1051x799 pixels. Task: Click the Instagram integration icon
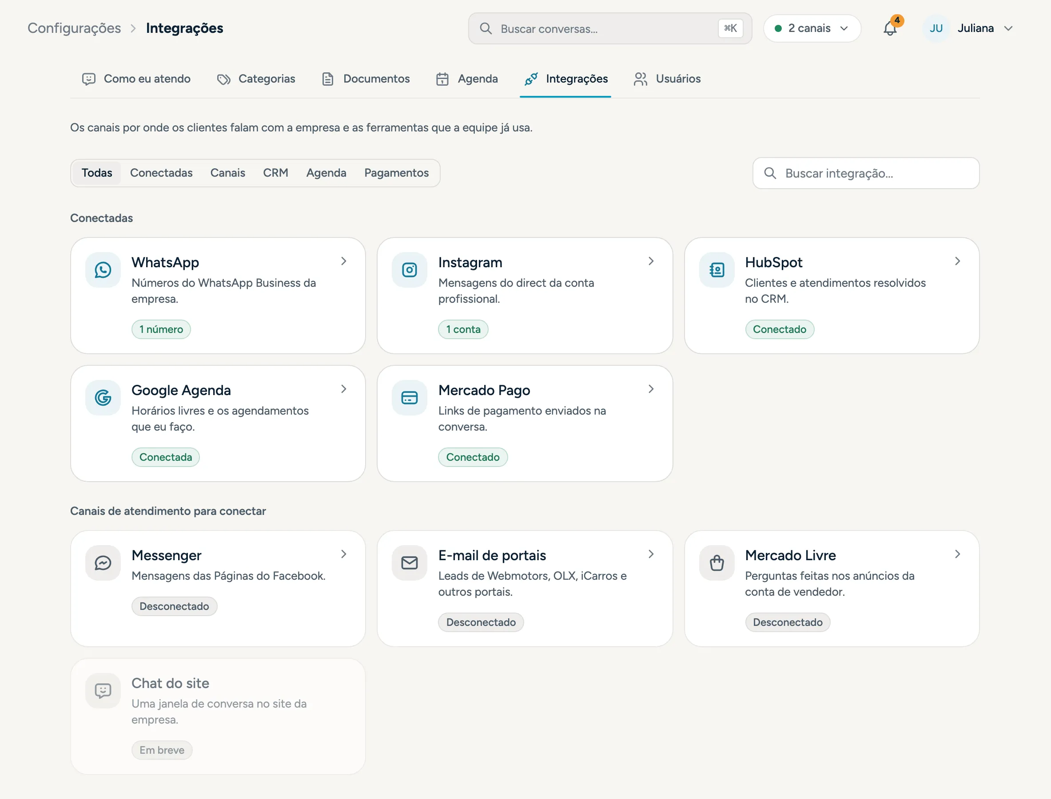410,270
